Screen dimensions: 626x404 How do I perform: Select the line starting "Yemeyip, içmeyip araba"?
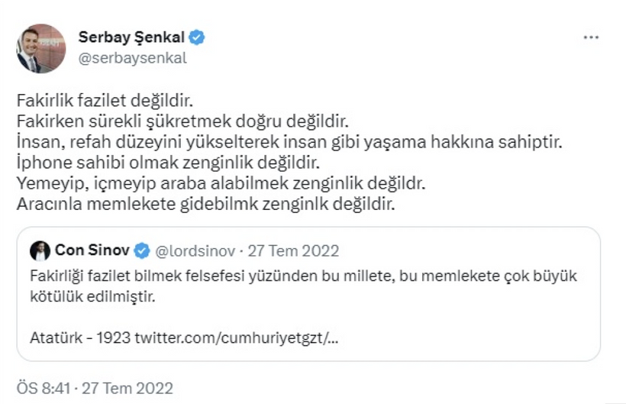pos(220,183)
